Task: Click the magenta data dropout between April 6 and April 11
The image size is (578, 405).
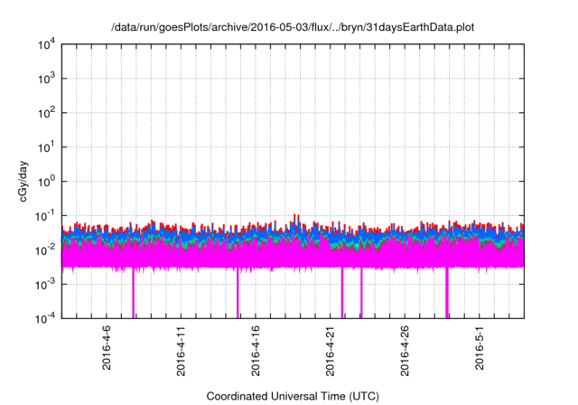Action: click(x=133, y=293)
